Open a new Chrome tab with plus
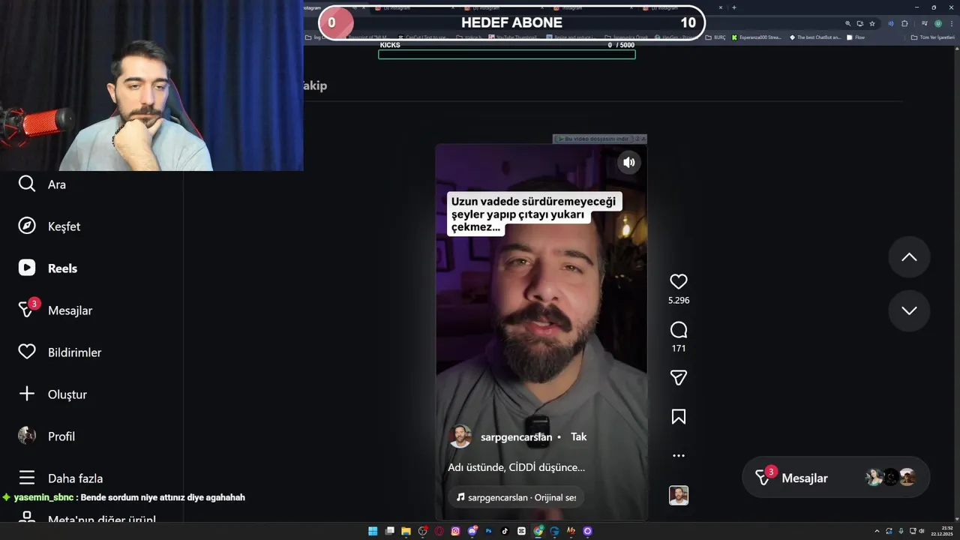 733,7
